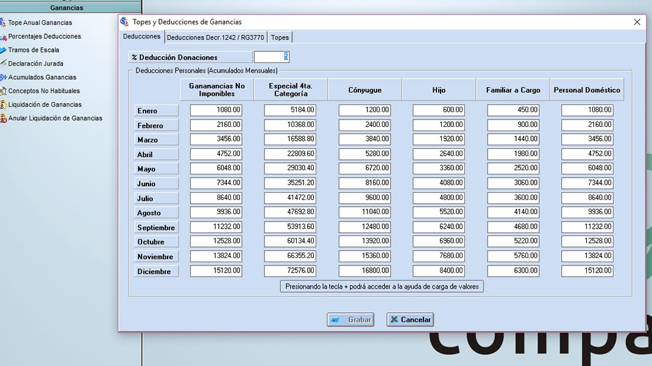
Task: Close the Topes y Deducciones dialog
Action: (637, 22)
